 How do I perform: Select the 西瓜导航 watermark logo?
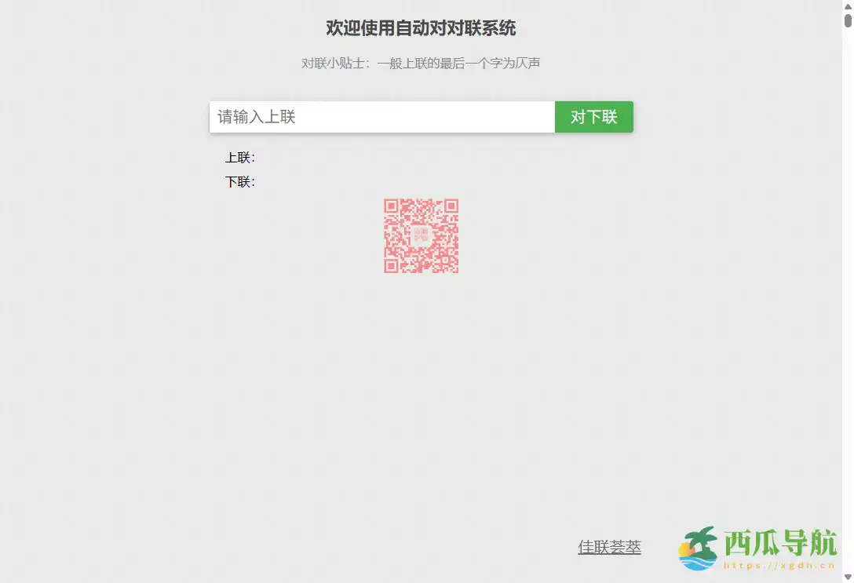(757, 547)
